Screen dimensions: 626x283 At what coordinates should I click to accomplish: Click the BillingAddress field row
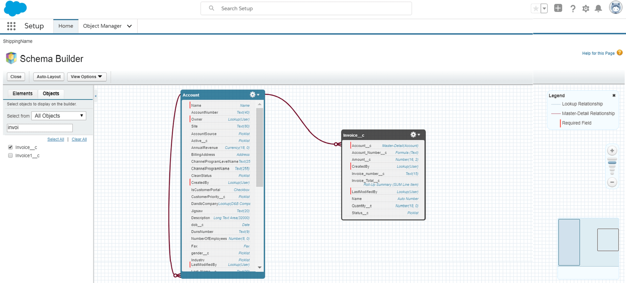tap(220, 155)
